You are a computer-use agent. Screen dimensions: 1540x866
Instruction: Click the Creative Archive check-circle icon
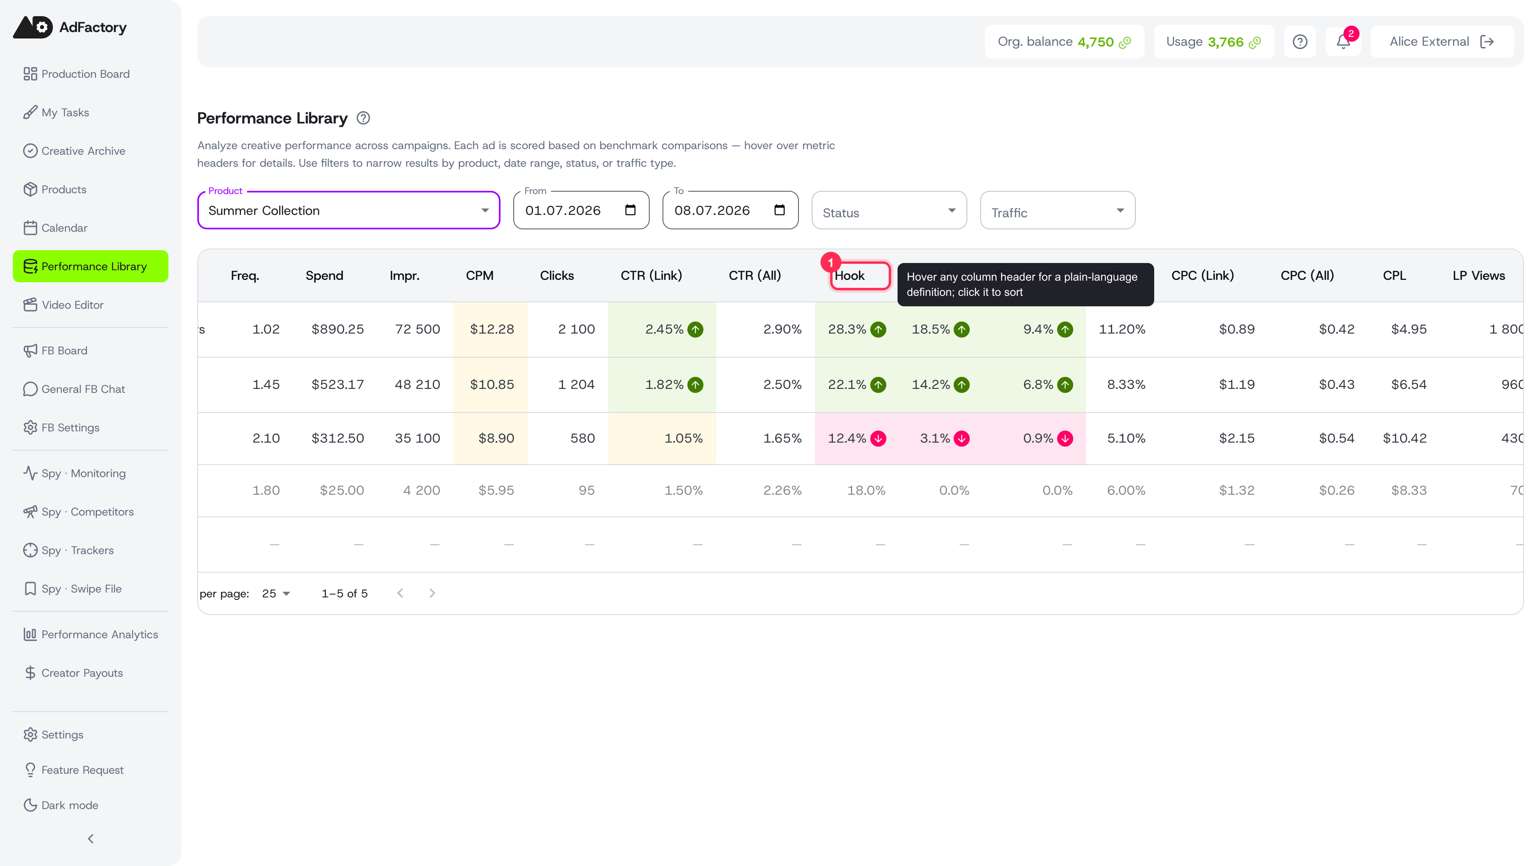coord(30,151)
